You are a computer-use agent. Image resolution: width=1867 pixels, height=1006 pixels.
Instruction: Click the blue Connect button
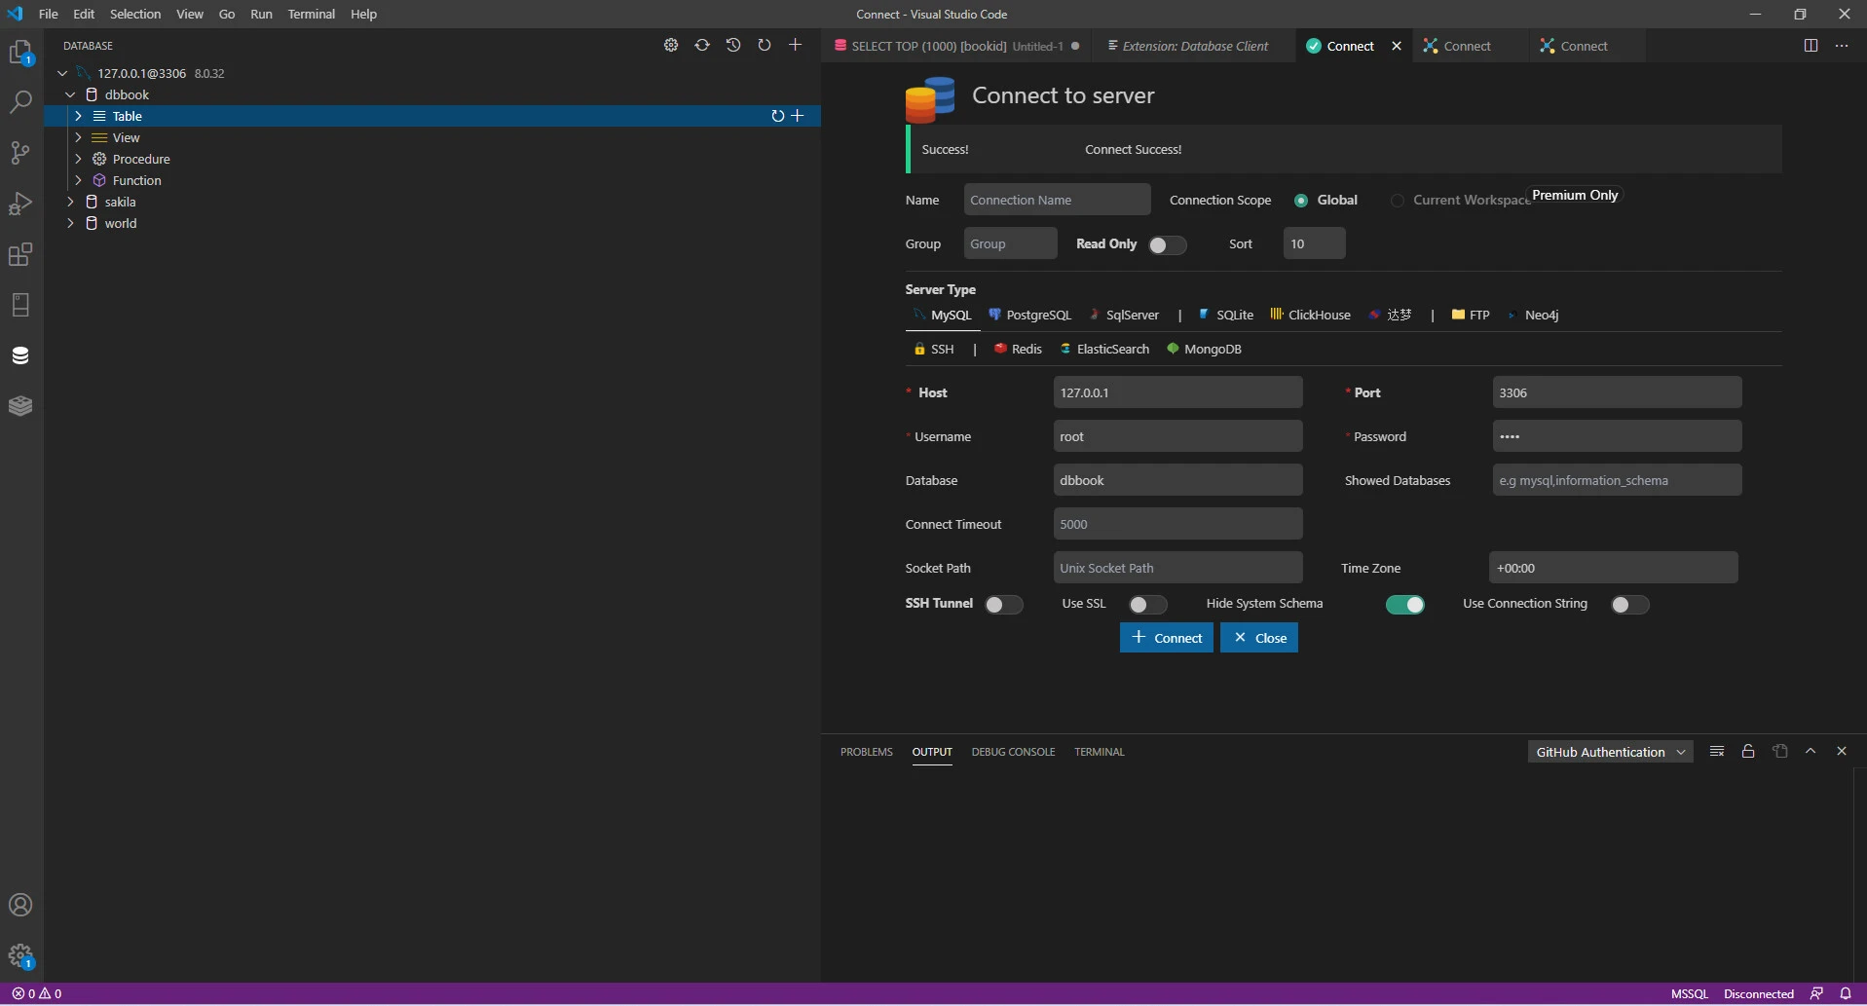click(x=1166, y=638)
